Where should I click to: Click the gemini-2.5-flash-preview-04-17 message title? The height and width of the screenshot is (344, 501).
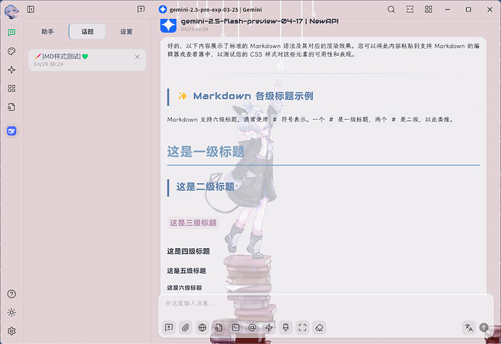point(260,21)
